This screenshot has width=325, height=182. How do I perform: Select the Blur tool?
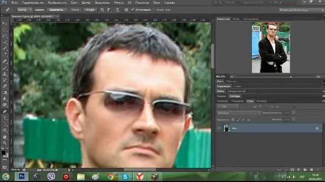pos(5,99)
